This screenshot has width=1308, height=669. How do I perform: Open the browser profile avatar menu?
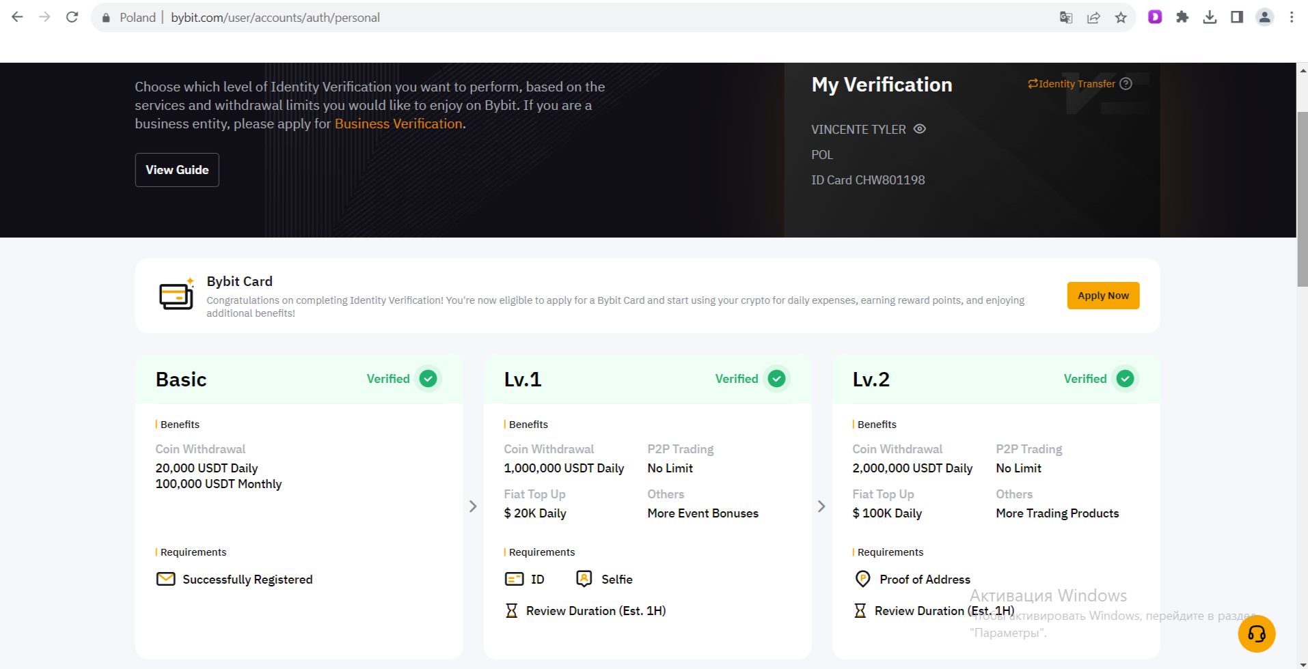tap(1264, 17)
